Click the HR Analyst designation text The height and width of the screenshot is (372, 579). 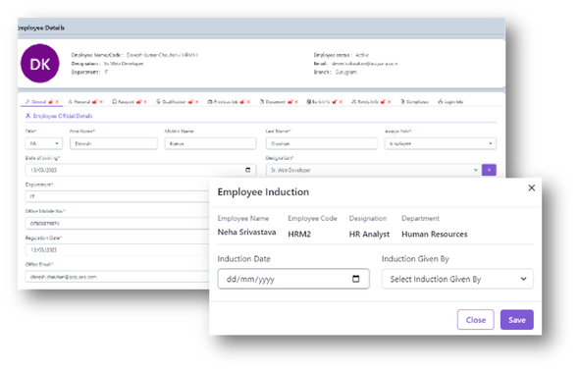click(369, 235)
